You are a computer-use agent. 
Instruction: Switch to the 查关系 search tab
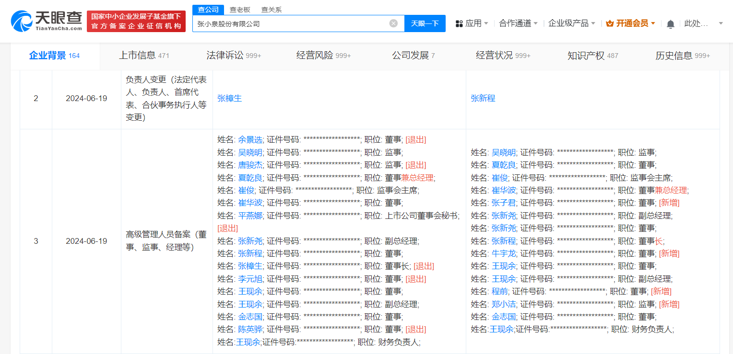271,9
